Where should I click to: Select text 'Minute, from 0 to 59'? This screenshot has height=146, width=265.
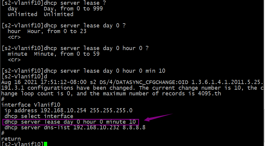[x=67, y=54]
